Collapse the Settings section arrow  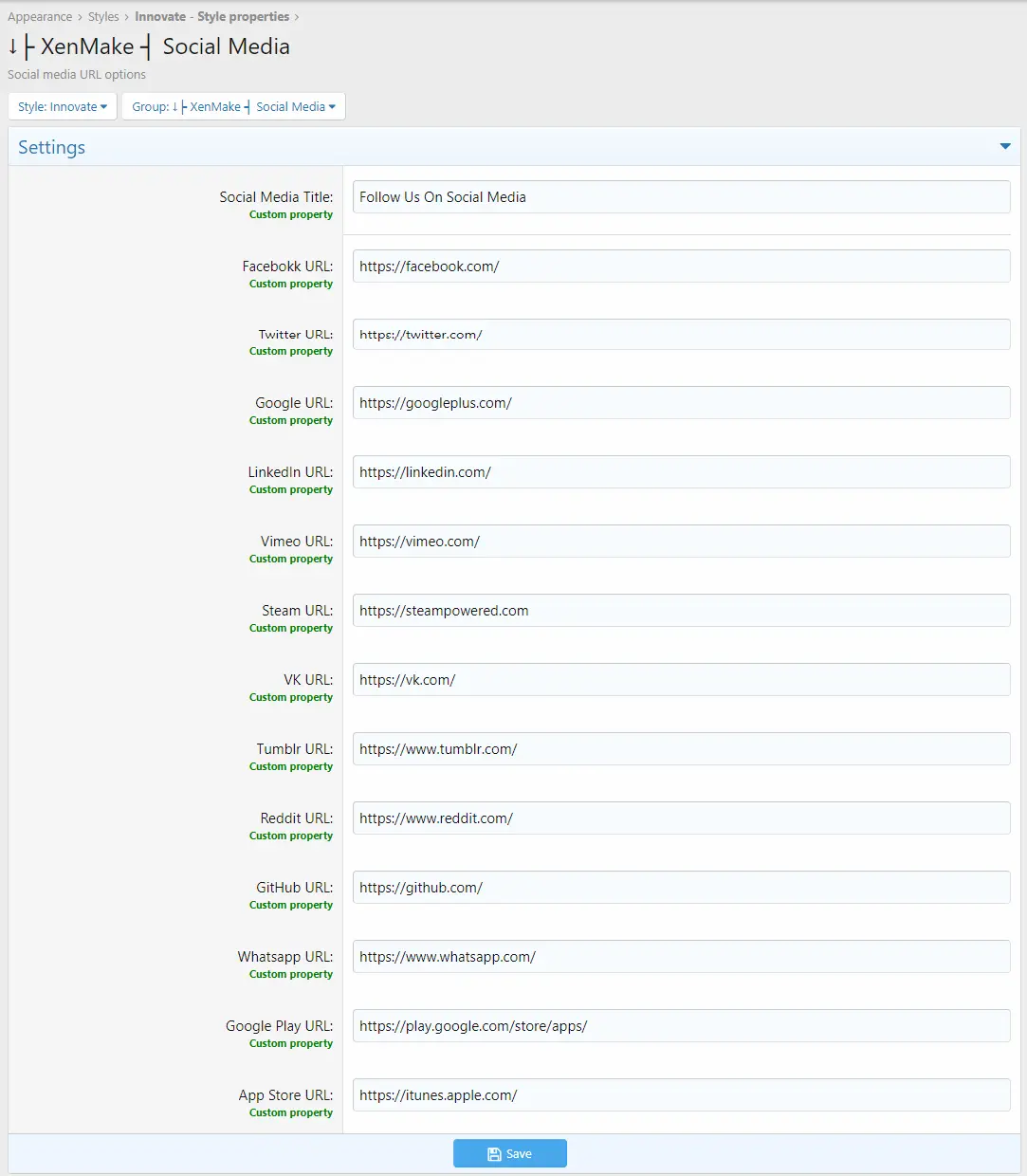tap(1005, 147)
